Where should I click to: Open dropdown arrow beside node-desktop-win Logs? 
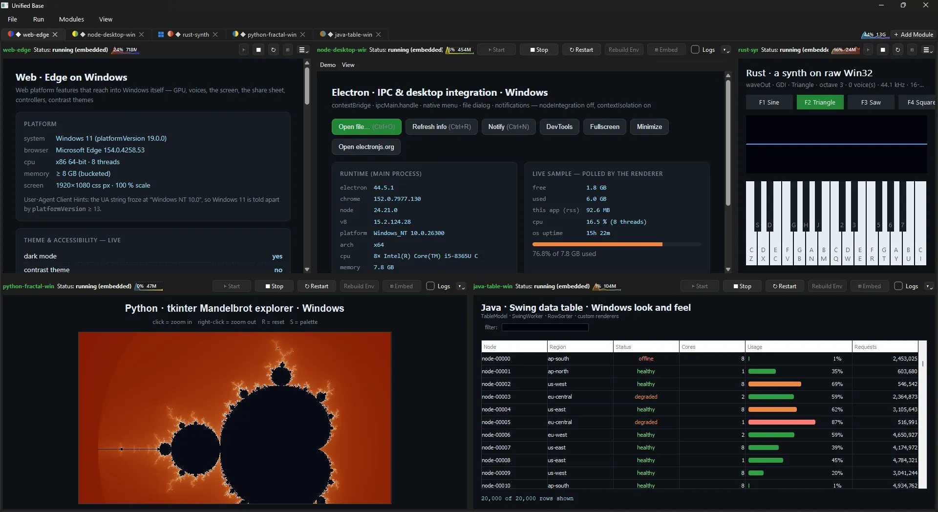[x=726, y=50]
